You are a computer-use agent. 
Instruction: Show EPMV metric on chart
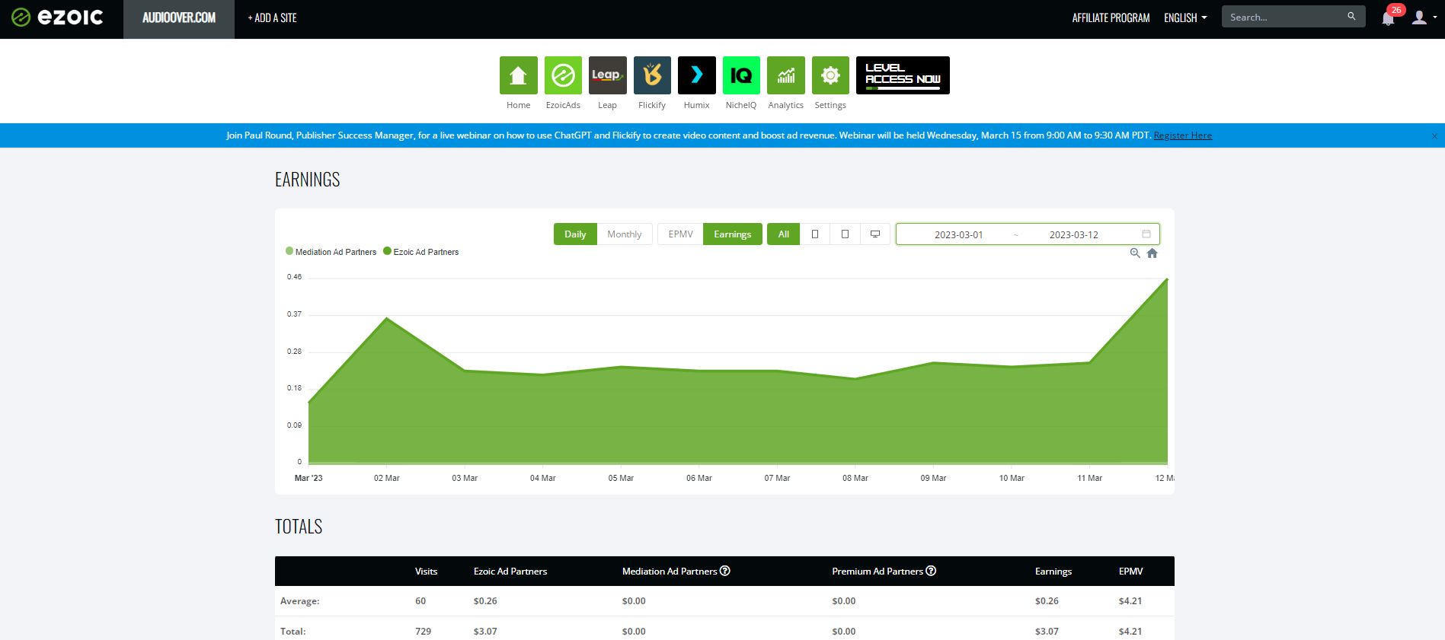pos(680,234)
